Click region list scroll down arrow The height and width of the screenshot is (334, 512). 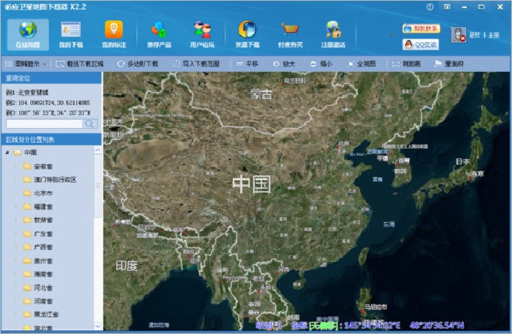[x=98, y=326]
